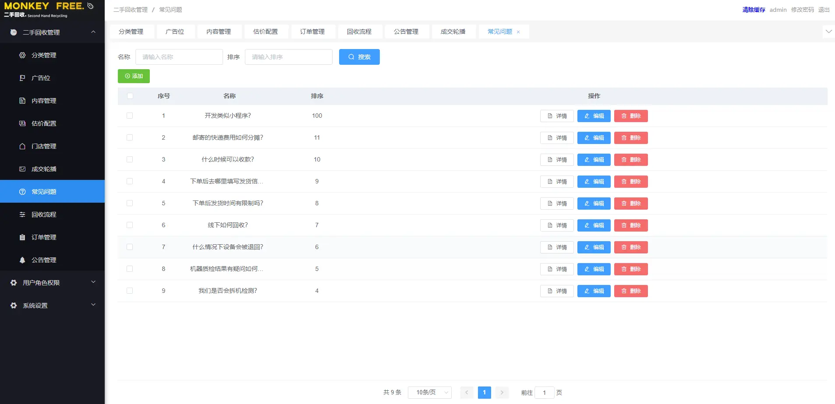Delete the 什么时候可以收款? entry

pos(631,160)
